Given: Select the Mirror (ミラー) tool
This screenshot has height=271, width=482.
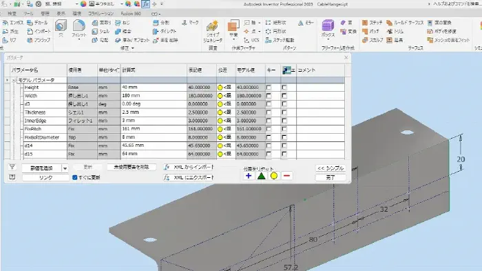Looking at the screenshot, I should tap(306, 23).
